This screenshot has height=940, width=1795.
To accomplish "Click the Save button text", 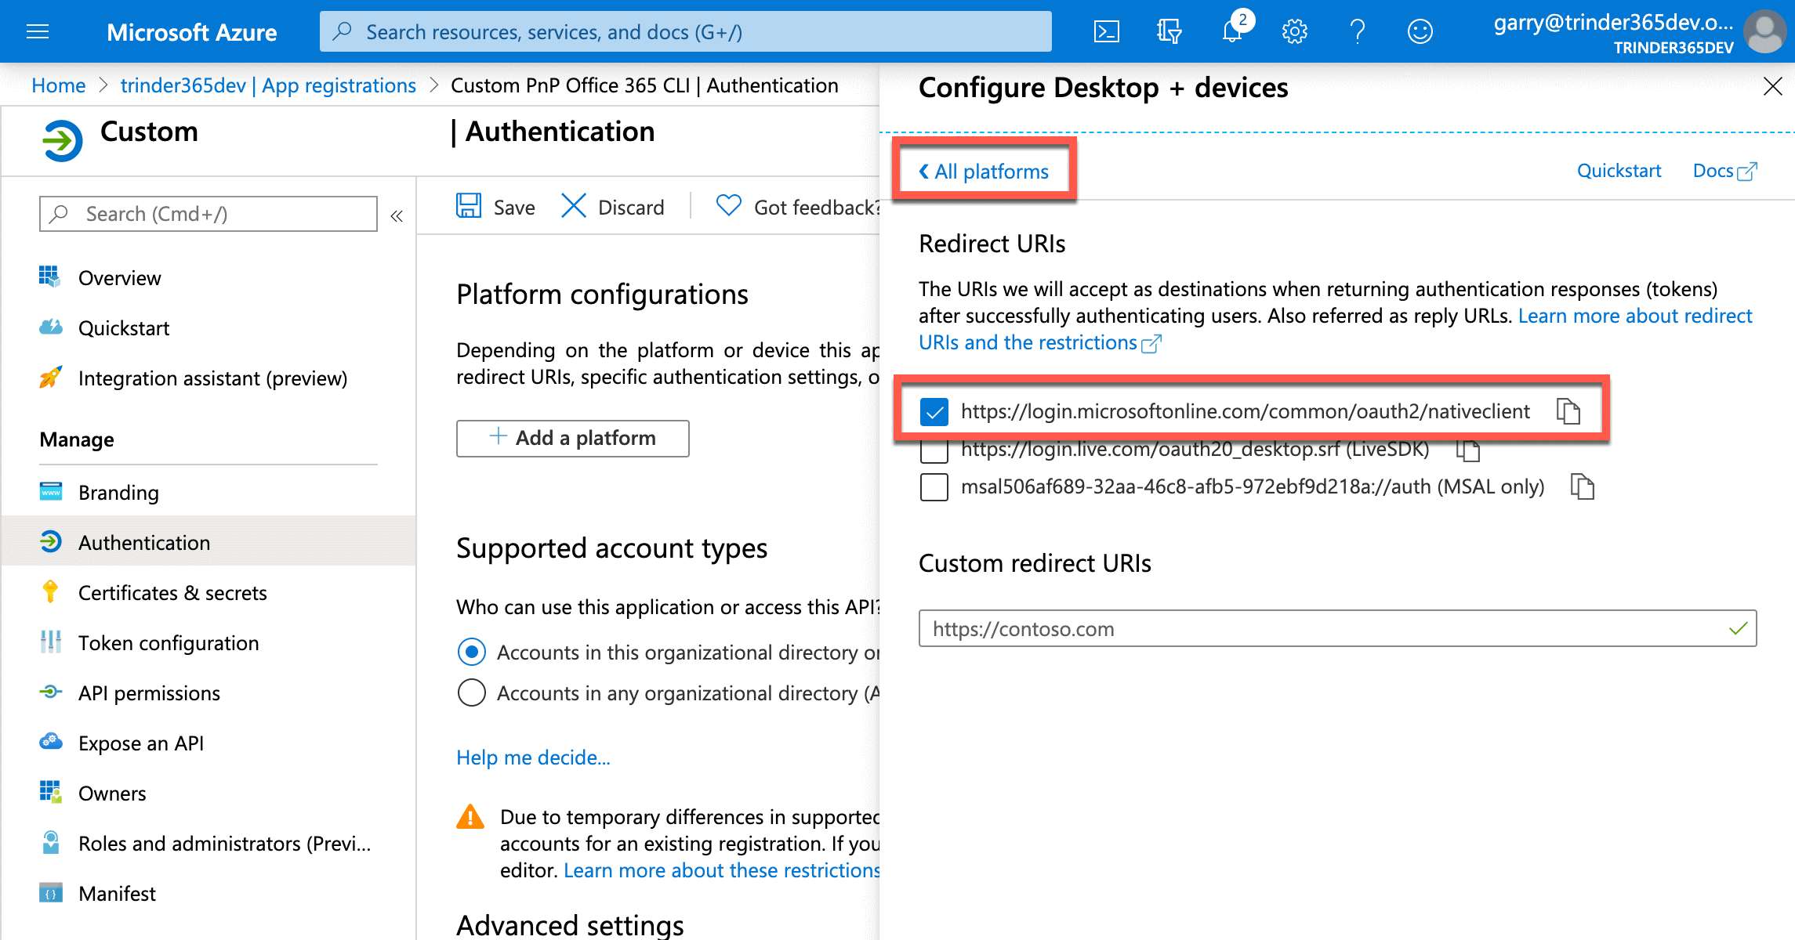I will click(514, 208).
